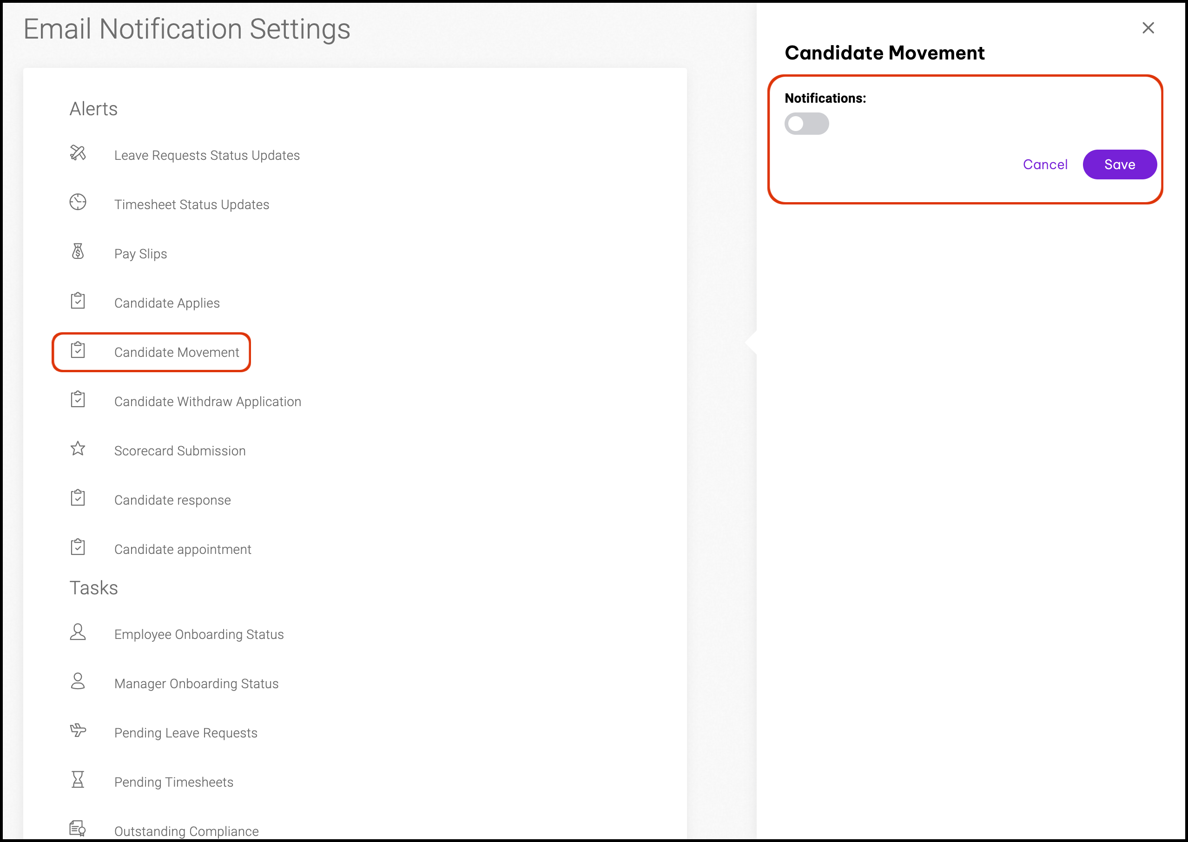This screenshot has height=842, width=1188.
Task: Click Leave Requests Status Updates label
Action: [x=207, y=156]
